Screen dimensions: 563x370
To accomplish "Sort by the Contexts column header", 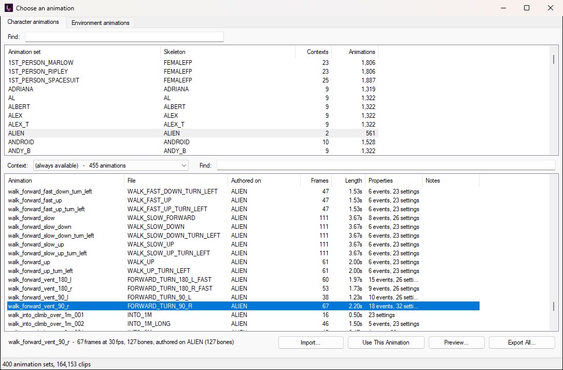I will pyautogui.click(x=314, y=52).
